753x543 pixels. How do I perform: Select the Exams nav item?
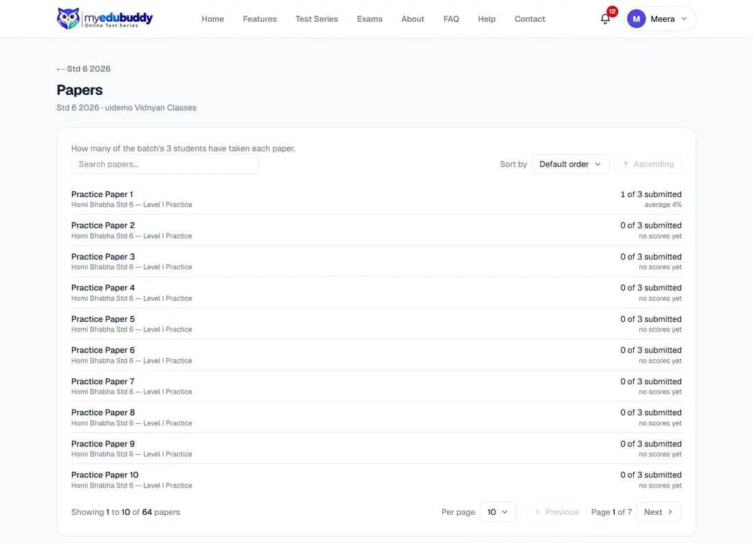370,18
